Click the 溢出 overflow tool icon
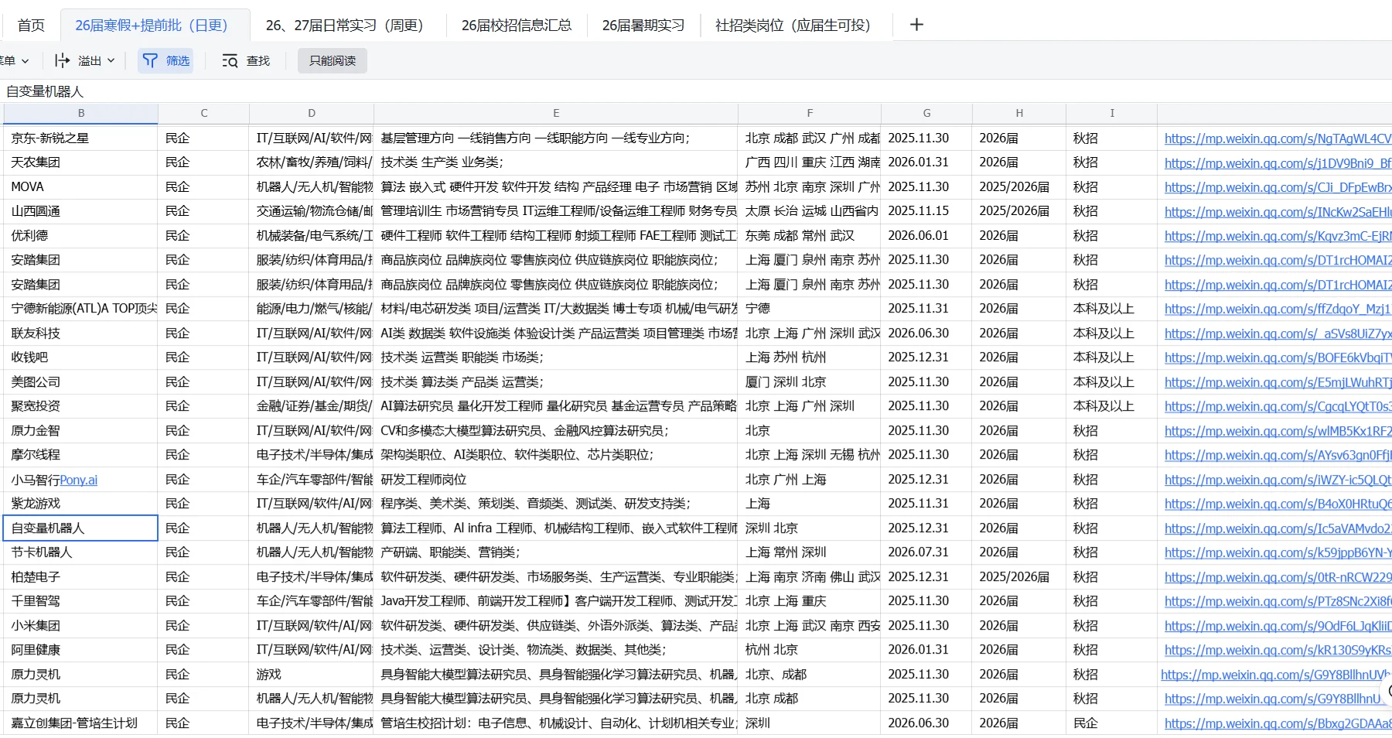This screenshot has width=1392, height=738. [60, 60]
